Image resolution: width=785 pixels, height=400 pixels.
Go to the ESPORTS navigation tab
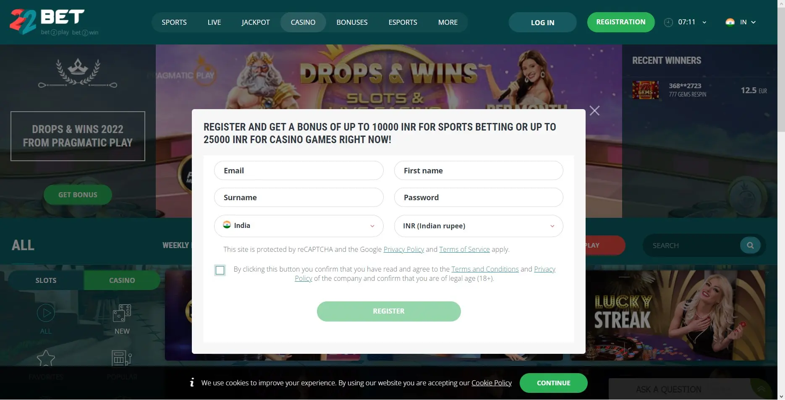click(x=403, y=22)
